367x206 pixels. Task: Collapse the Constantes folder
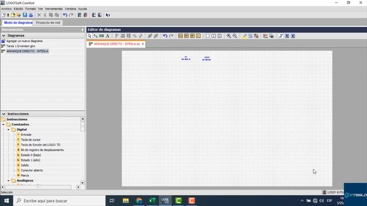pyautogui.click(x=3, y=125)
